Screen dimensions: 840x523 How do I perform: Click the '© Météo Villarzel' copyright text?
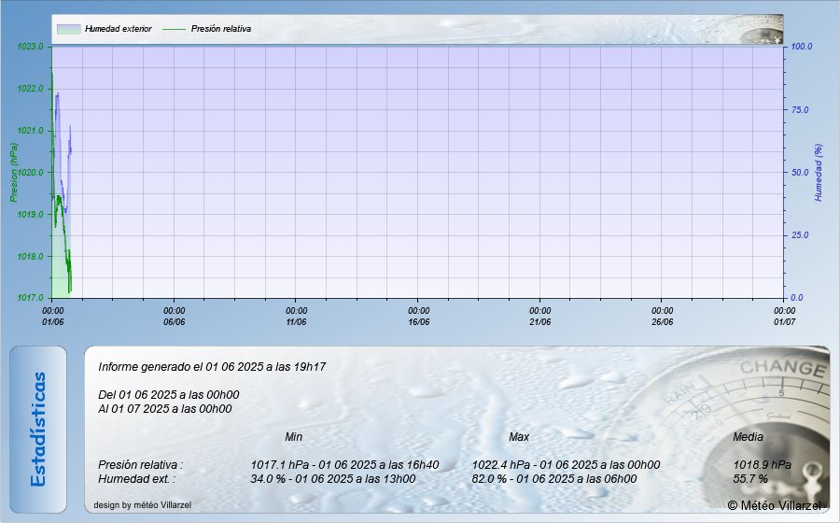point(774,505)
